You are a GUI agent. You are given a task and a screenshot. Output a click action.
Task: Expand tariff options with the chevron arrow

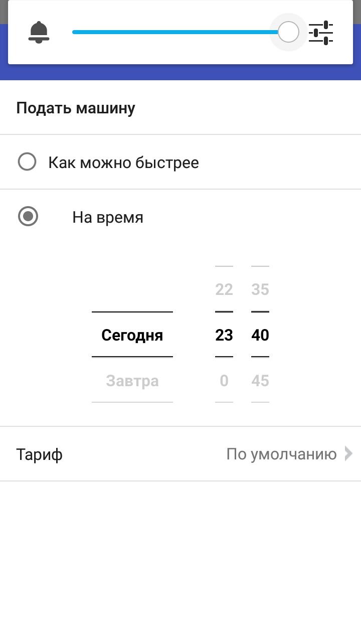click(348, 454)
